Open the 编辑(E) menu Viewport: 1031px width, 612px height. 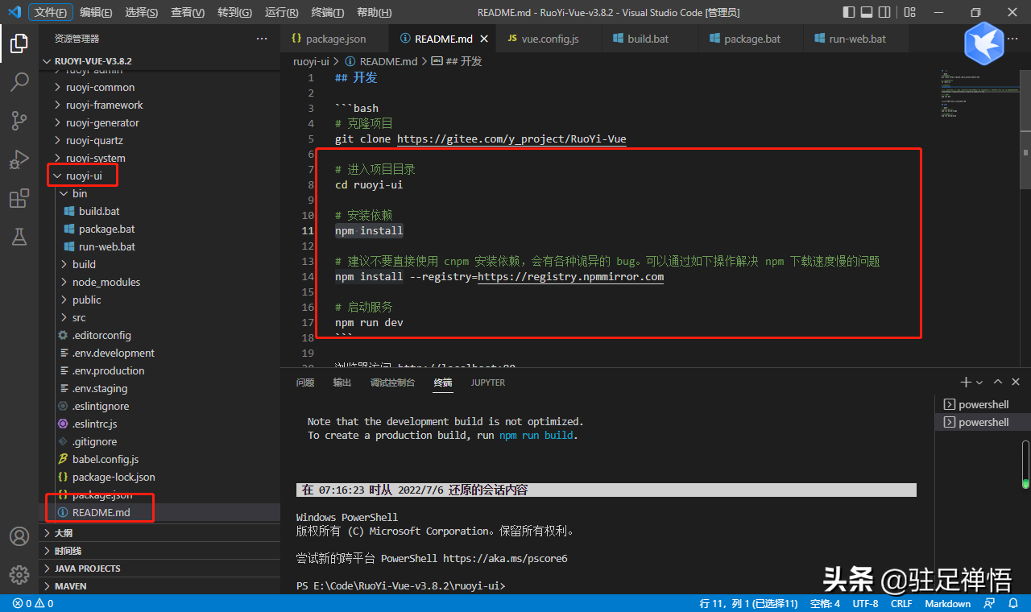97,12
